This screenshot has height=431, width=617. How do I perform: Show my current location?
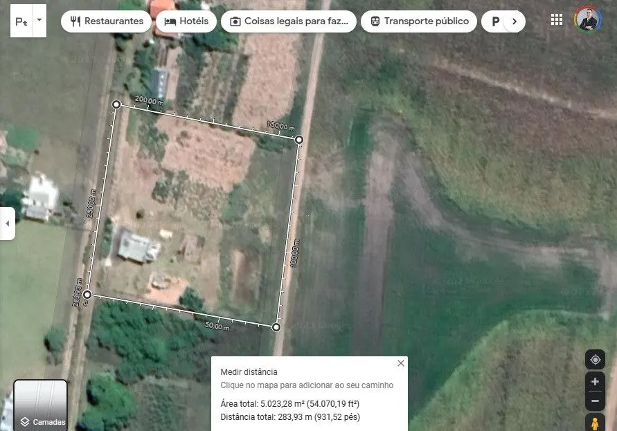tap(595, 360)
